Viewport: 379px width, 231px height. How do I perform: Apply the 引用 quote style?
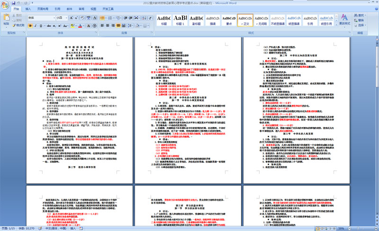tap(310, 20)
